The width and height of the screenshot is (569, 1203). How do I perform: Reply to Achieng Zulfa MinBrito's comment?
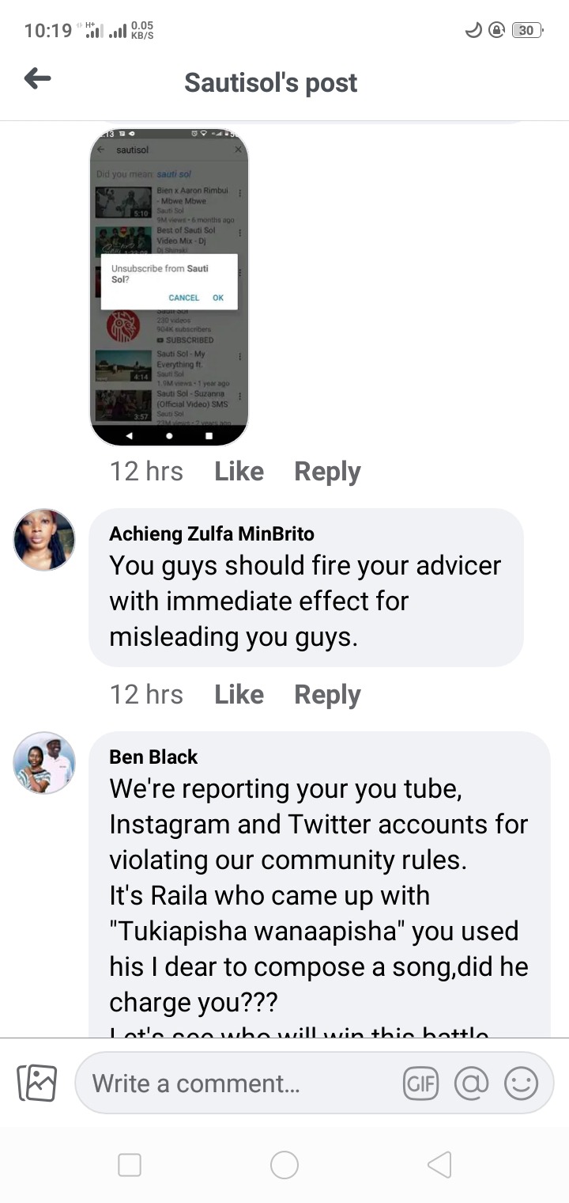pos(327,695)
